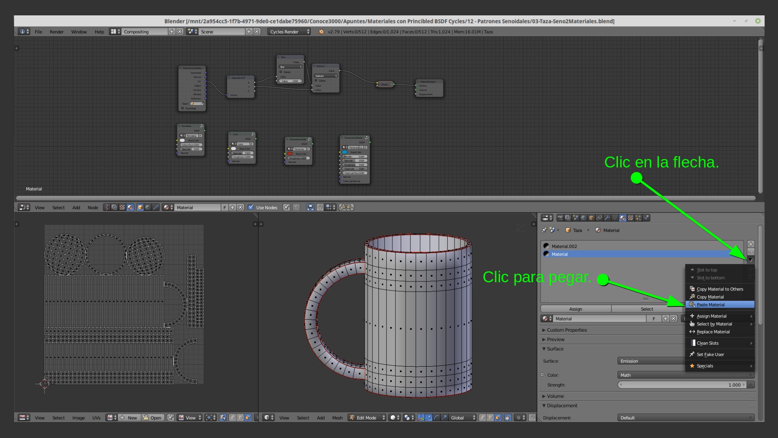Click the Compositing screen layout field

[x=145, y=32]
